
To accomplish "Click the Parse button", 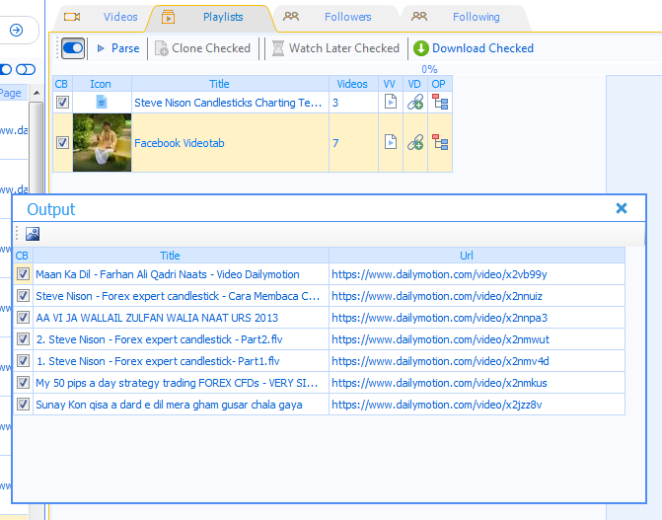I will click(118, 48).
